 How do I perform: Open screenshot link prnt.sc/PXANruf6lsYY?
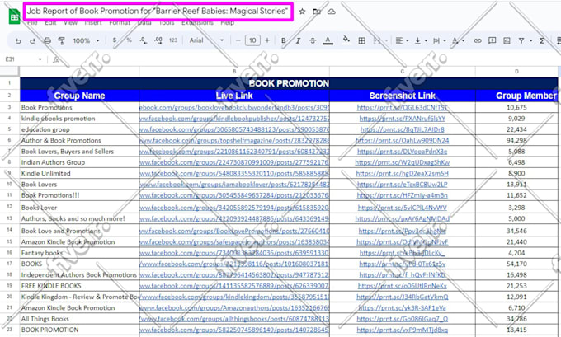pos(402,119)
